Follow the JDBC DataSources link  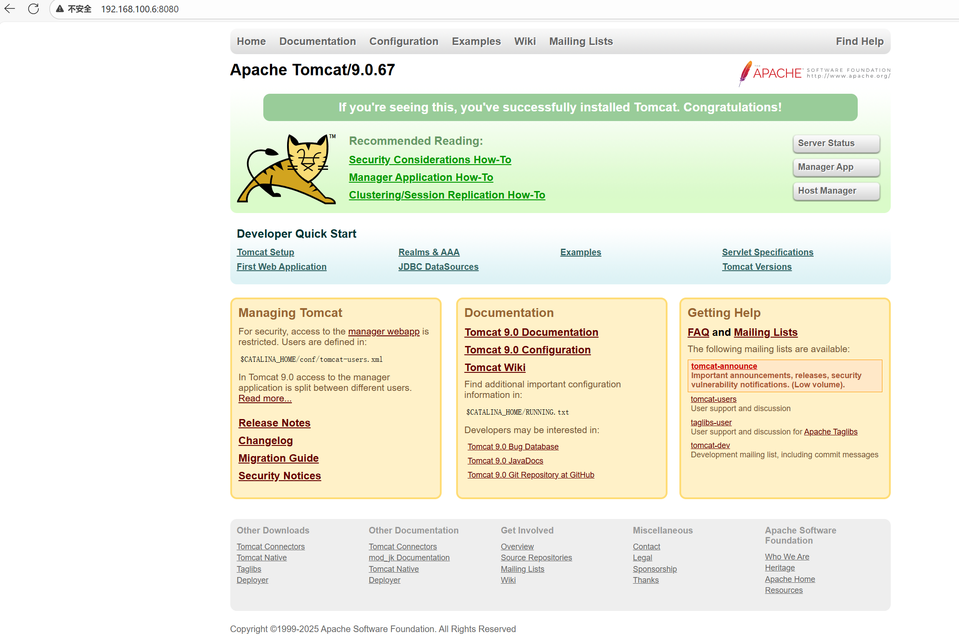click(x=438, y=267)
